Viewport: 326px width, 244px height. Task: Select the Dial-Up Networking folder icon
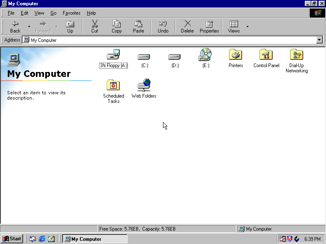point(297,54)
